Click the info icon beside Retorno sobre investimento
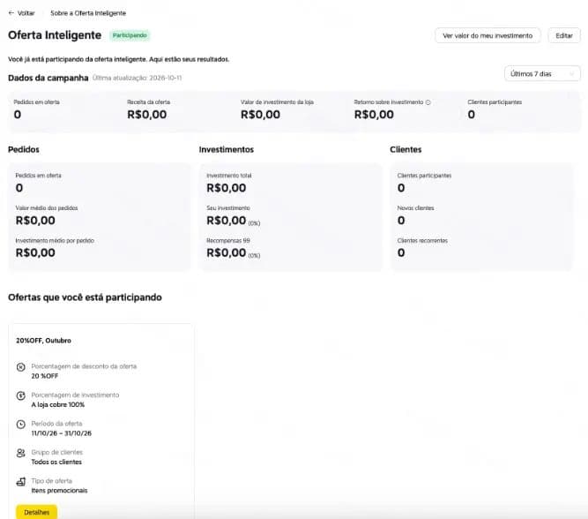Image resolution: width=588 pixels, height=519 pixels. click(x=428, y=102)
